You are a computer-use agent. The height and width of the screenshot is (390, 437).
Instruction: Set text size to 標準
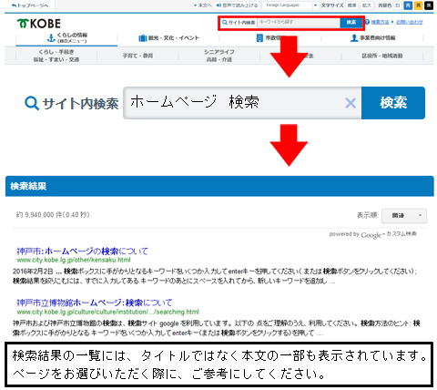(x=352, y=5)
